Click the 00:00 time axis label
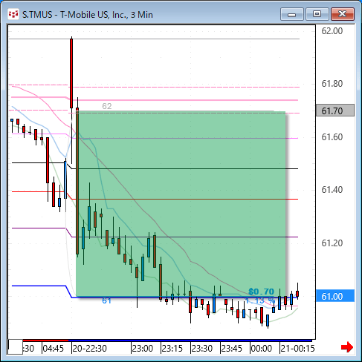 click(x=262, y=349)
